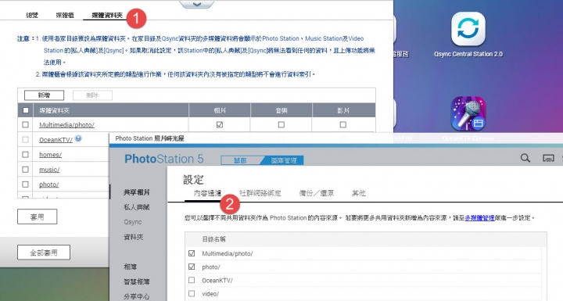Switch PhotoStation to 瀏覽 mode

tap(240, 160)
